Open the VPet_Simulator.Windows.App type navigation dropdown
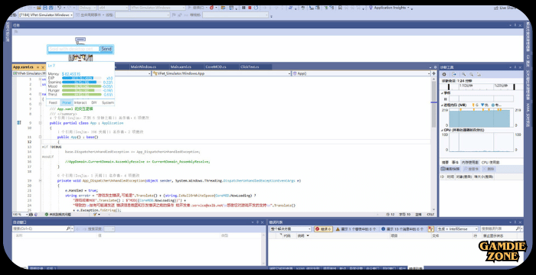The image size is (536, 275). tap(222, 73)
